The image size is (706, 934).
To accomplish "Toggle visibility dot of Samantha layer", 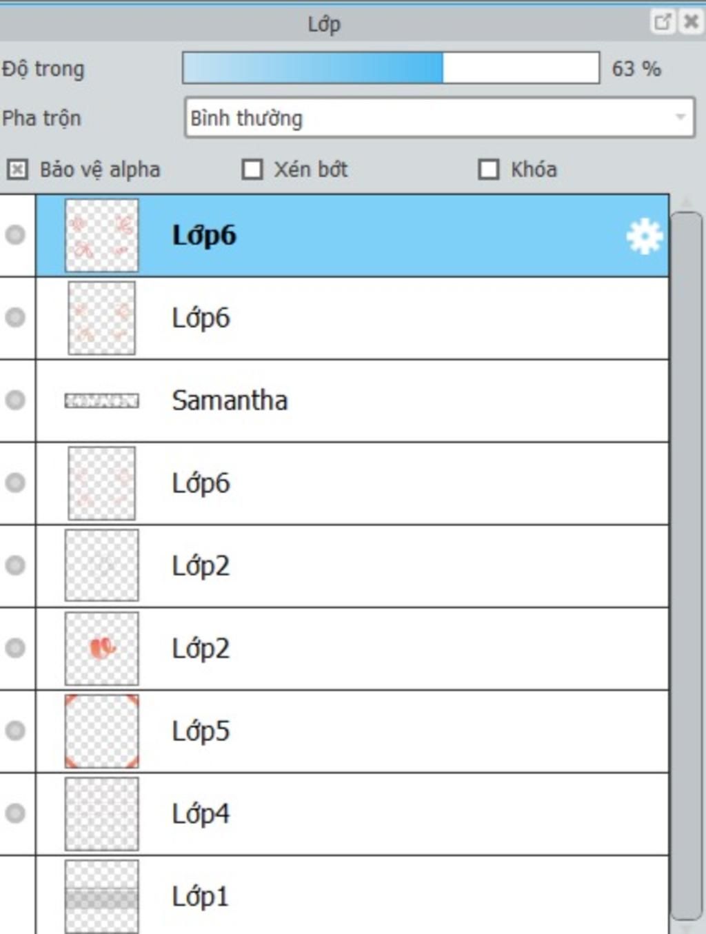I will (x=15, y=400).
